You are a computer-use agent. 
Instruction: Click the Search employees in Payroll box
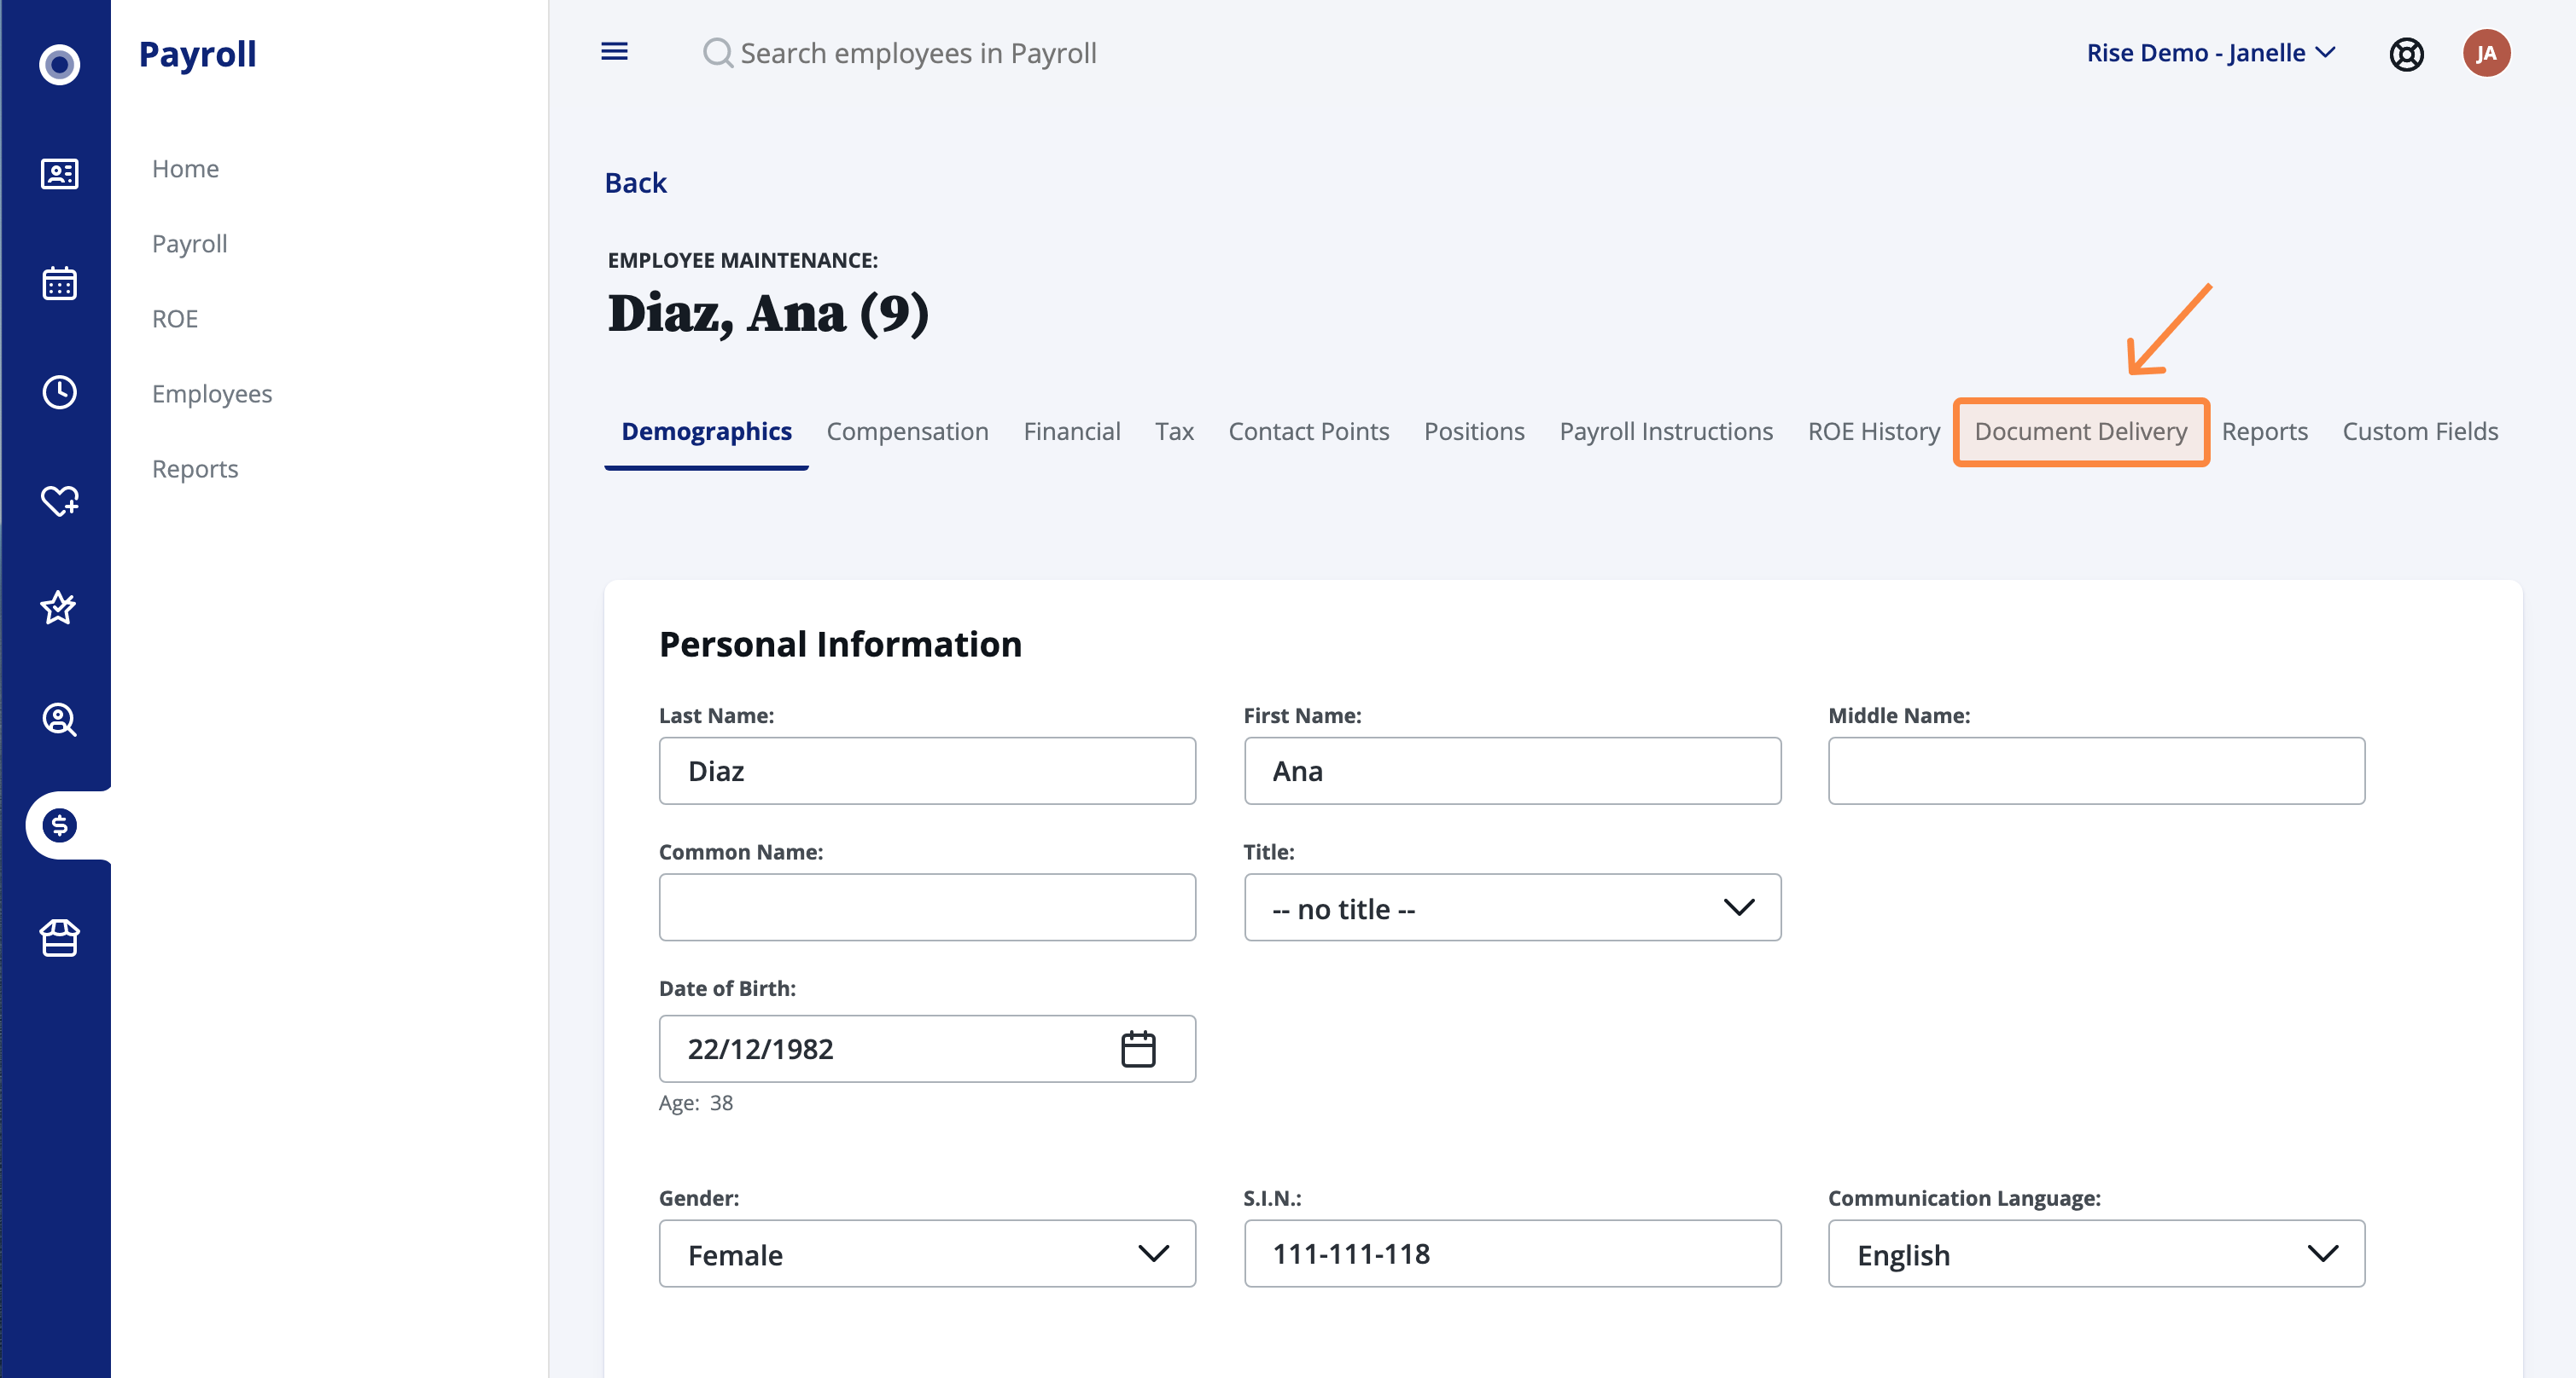click(x=918, y=53)
